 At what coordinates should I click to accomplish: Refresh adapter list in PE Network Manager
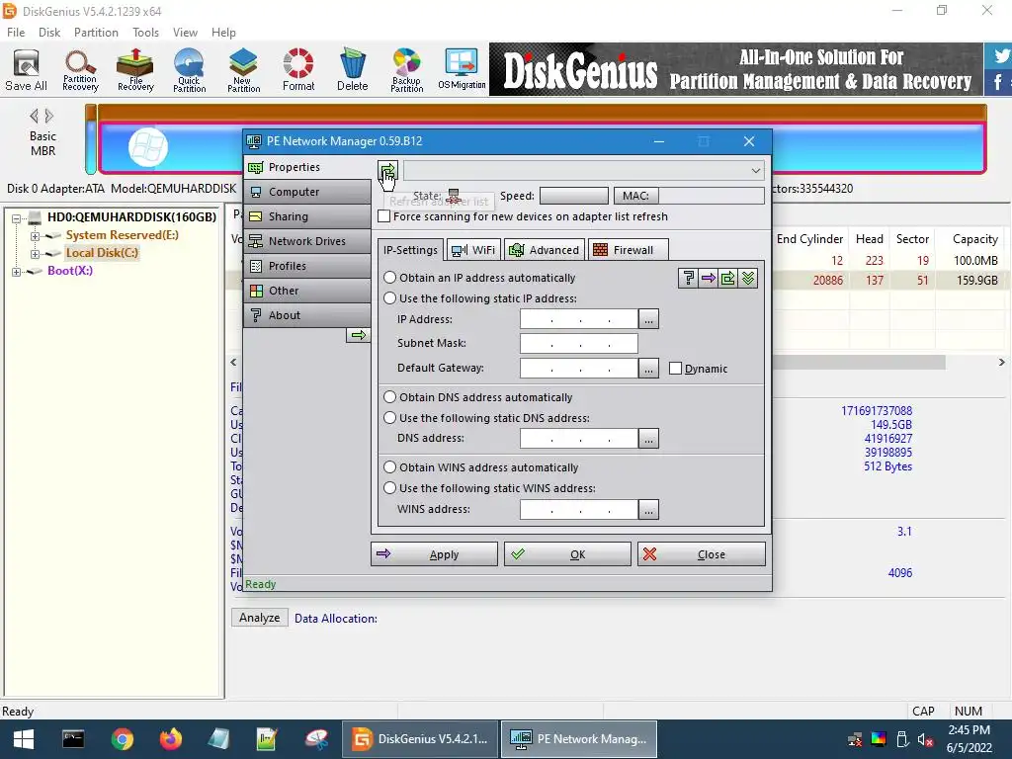pos(387,170)
